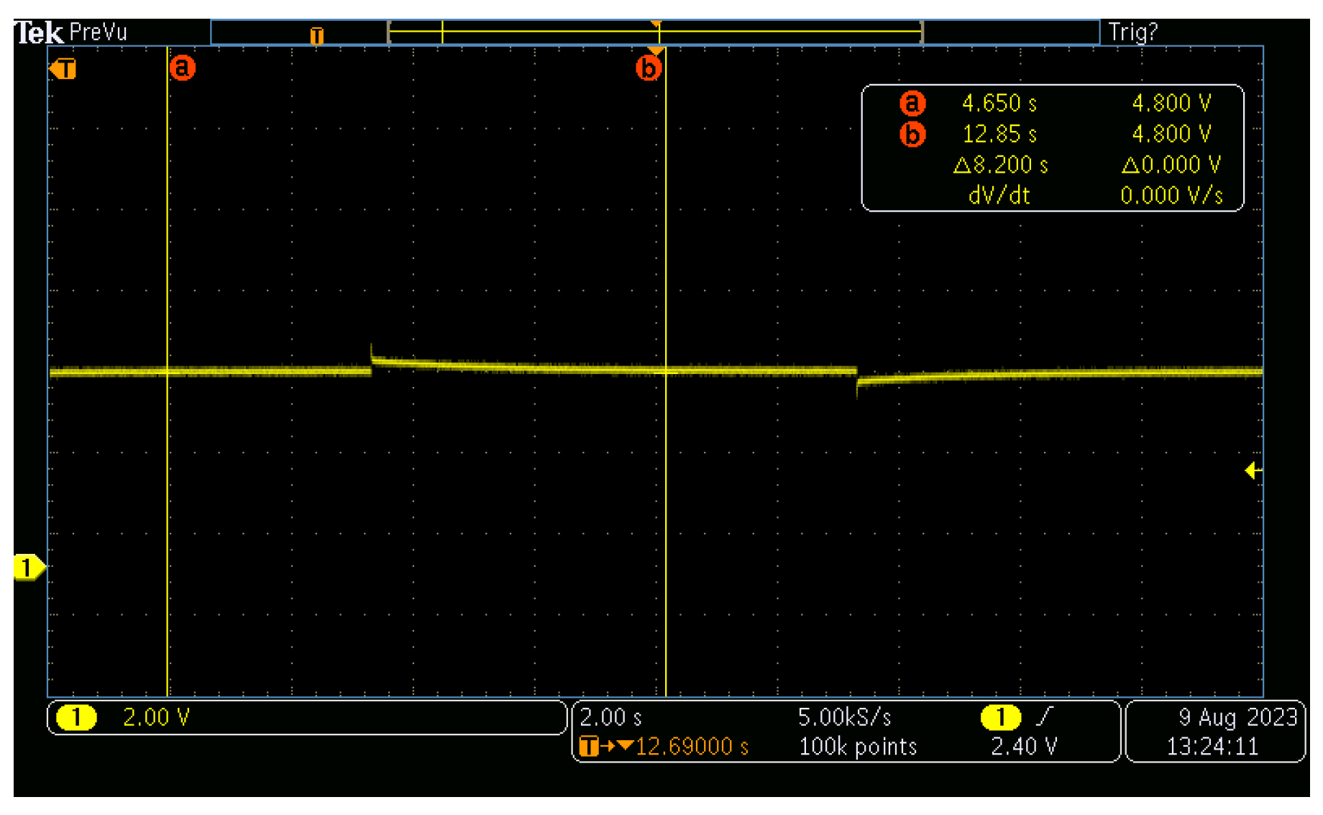
Task: Click the 'Trig?' trigger status text
Action: 1132,32
